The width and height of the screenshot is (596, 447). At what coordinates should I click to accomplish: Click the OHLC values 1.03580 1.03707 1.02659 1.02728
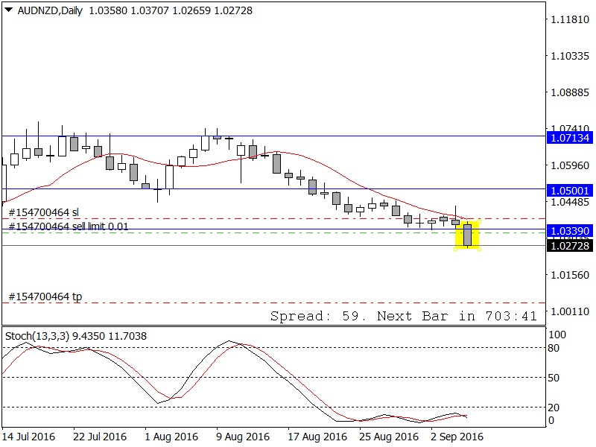171,10
